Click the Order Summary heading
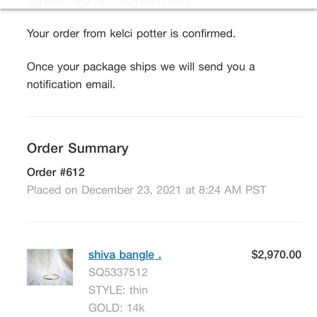317x317 pixels. coord(78,148)
